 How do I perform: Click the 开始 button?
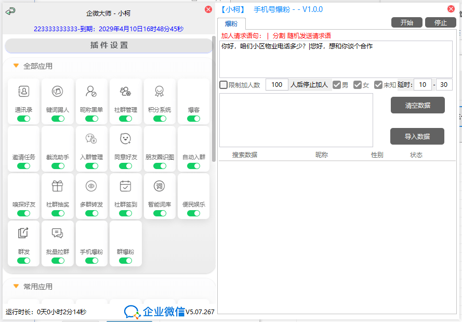tap(406, 22)
